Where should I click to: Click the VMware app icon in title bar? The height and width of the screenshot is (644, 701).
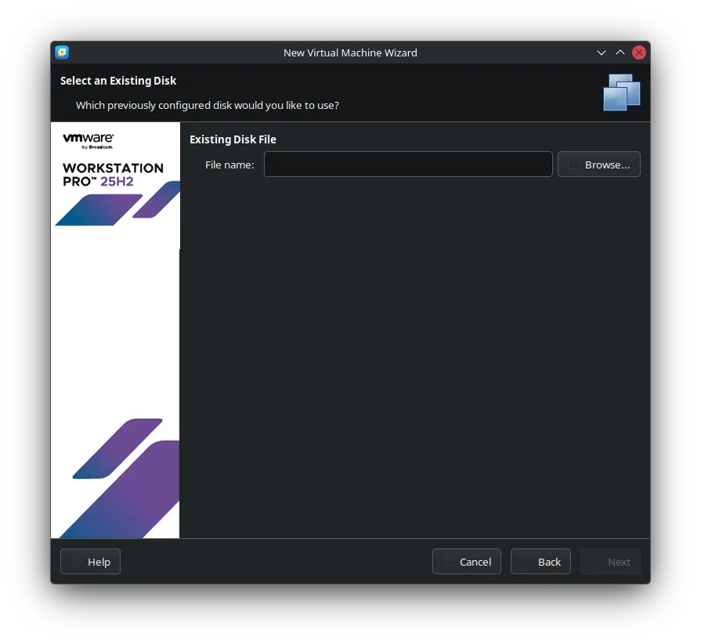click(x=62, y=52)
